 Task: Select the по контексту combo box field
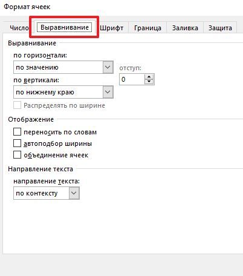point(47,193)
